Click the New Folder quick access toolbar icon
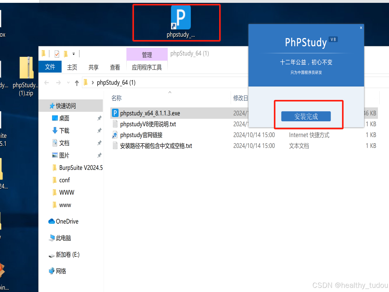Viewport: 389px width, 292px height. 66,54
